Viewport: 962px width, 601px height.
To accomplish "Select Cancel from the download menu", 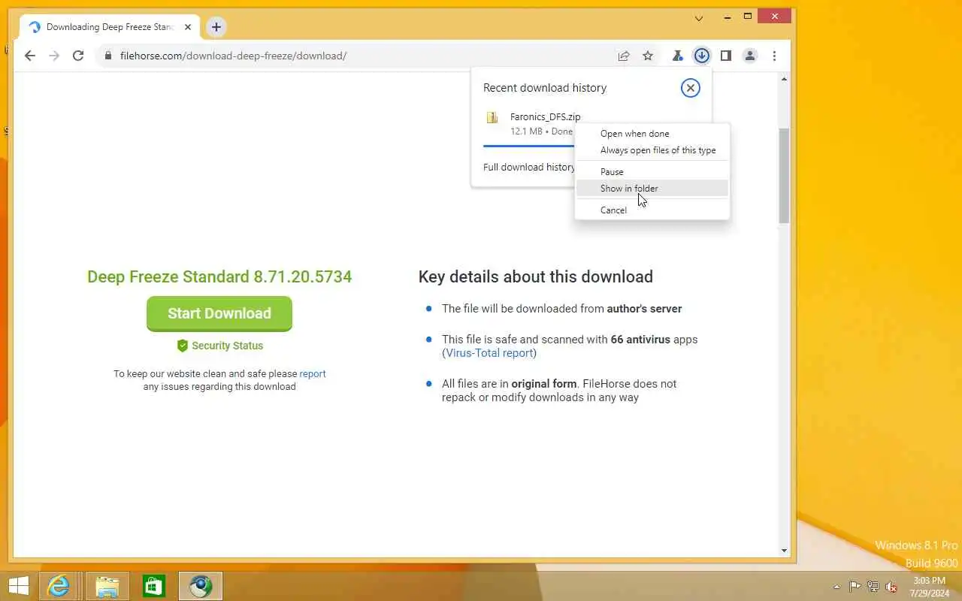I will tap(652, 210).
